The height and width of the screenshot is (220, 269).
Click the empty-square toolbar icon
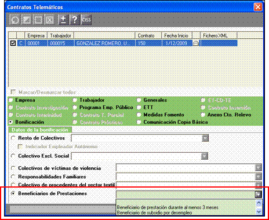click(38, 20)
